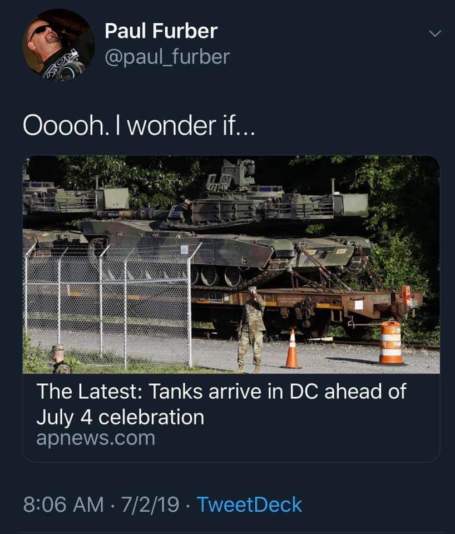
Task: Click the TweetDeck source link
Action: point(249,505)
